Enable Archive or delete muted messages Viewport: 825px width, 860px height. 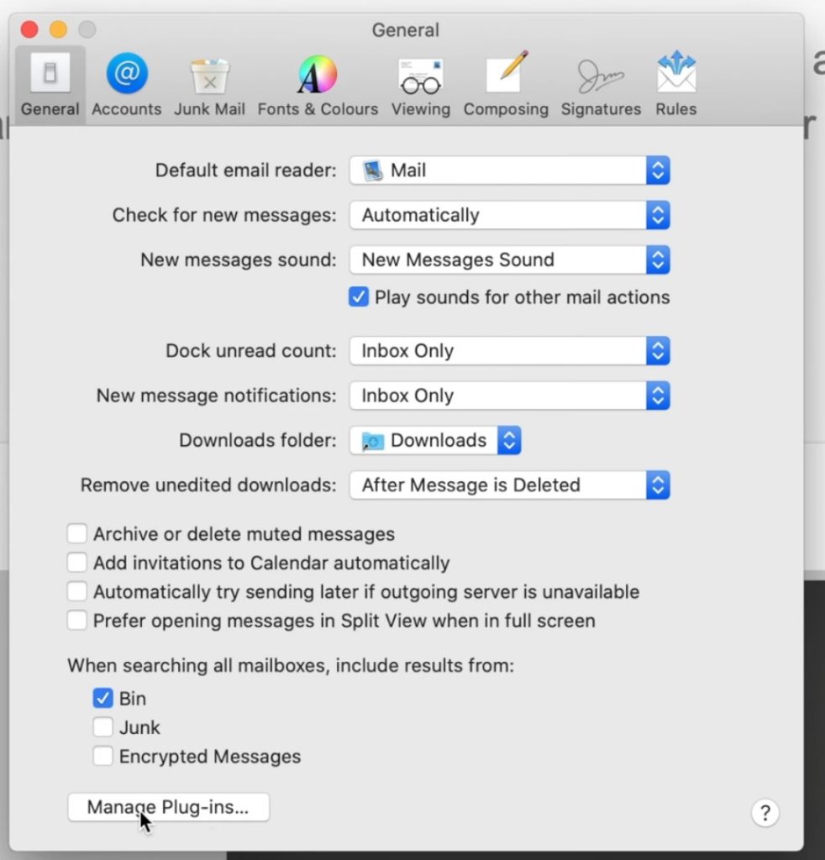point(77,534)
